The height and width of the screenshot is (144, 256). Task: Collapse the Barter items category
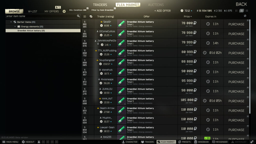click(x=11, y=22)
